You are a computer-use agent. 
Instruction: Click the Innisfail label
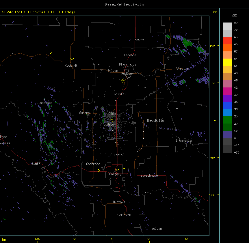pos(120,94)
